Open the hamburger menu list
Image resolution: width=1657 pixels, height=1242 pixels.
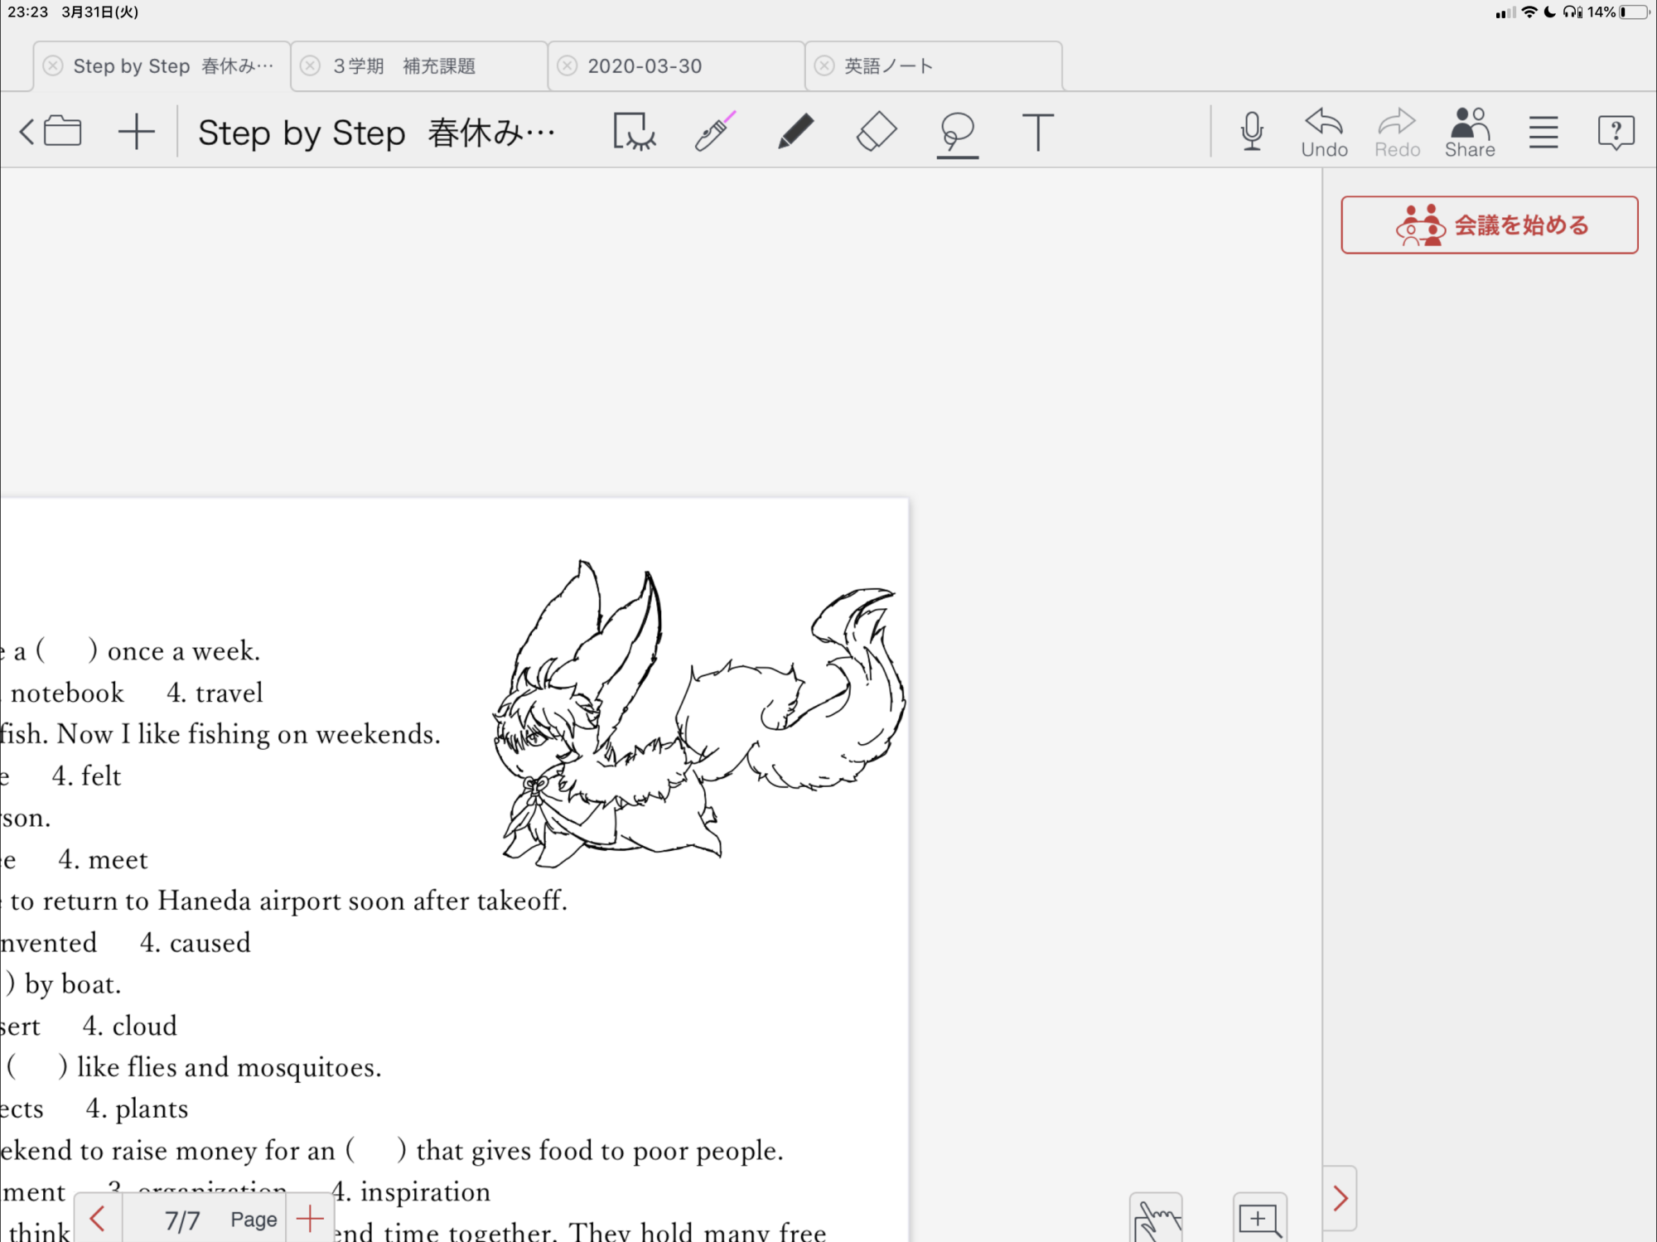1543,131
